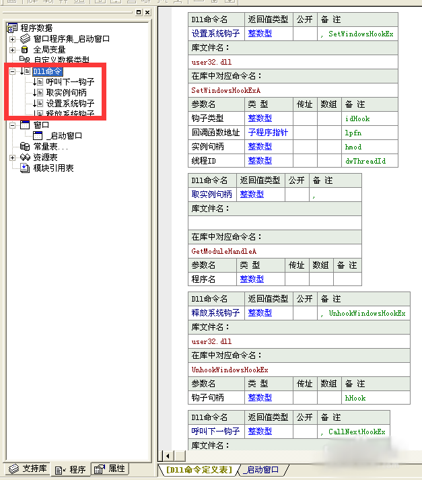Click the 程序数据 root icon

(x=11, y=28)
